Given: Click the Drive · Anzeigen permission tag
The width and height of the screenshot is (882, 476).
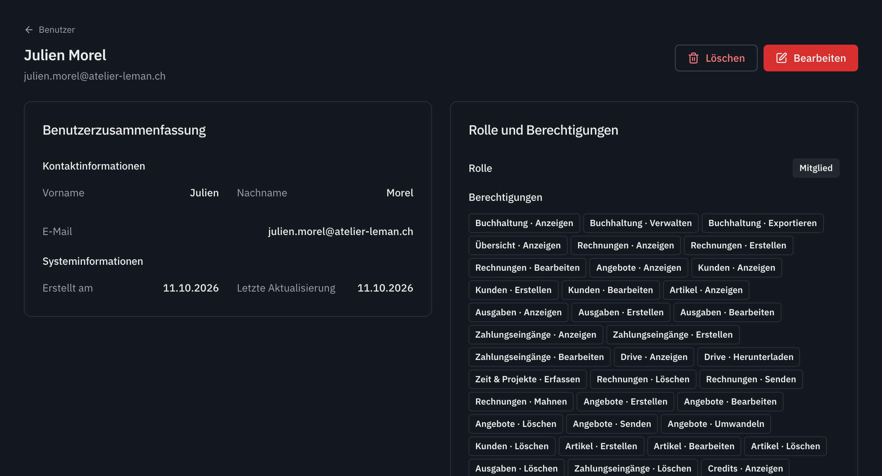Looking at the screenshot, I should pyautogui.click(x=654, y=357).
